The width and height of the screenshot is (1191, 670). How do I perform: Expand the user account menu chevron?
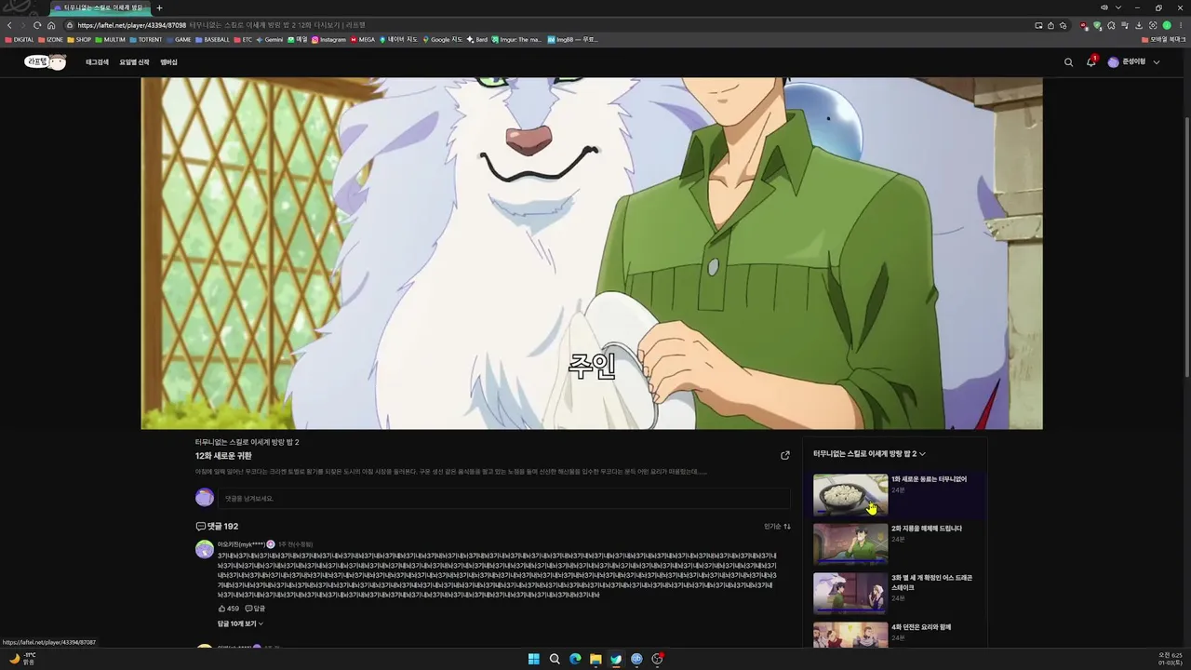(1157, 62)
